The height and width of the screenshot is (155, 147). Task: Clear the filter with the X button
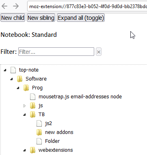(99, 52)
